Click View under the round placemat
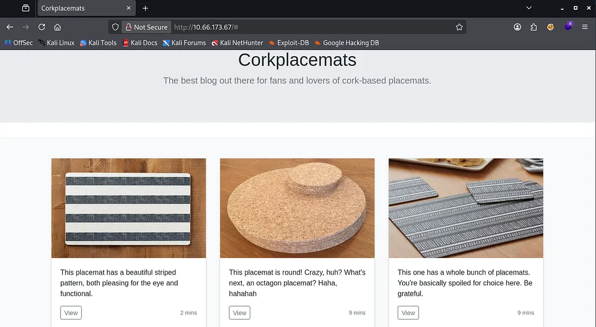The image size is (596, 327). click(x=239, y=312)
